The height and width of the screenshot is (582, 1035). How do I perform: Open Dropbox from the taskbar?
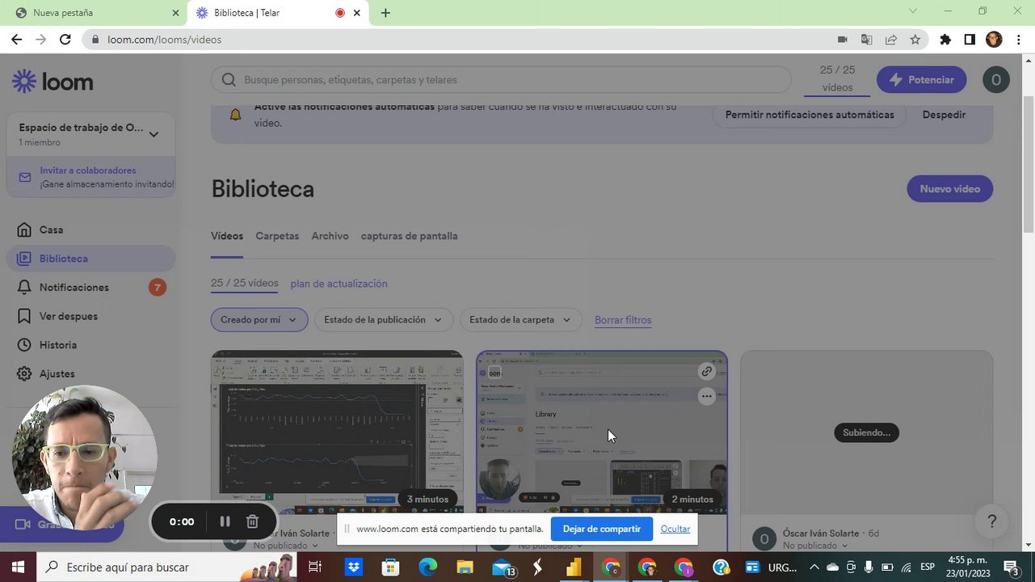353,567
